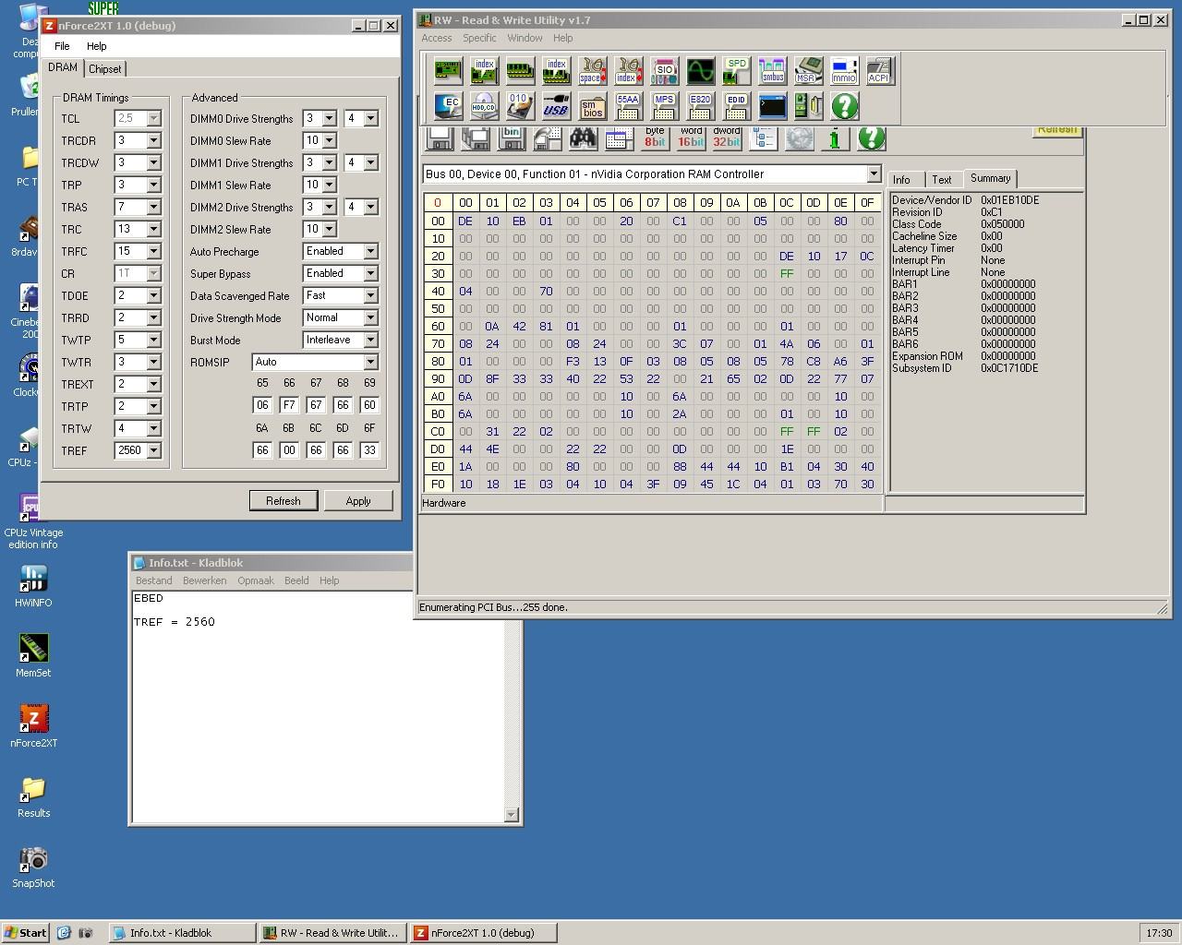This screenshot has height=945, width=1182.
Task: Open the Specific menu in RW utility
Action: tap(479, 38)
